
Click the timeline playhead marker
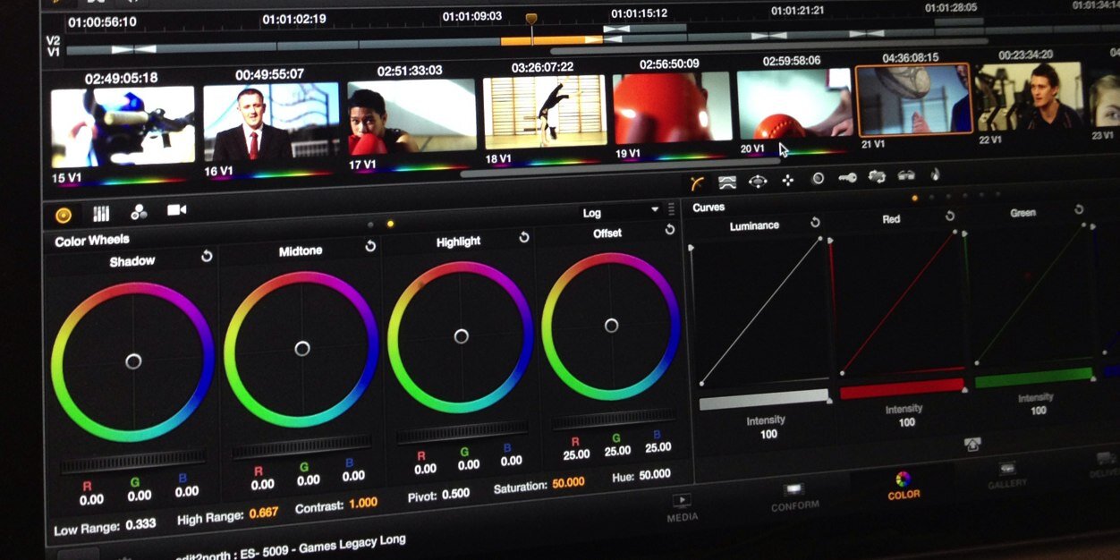point(531,19)
